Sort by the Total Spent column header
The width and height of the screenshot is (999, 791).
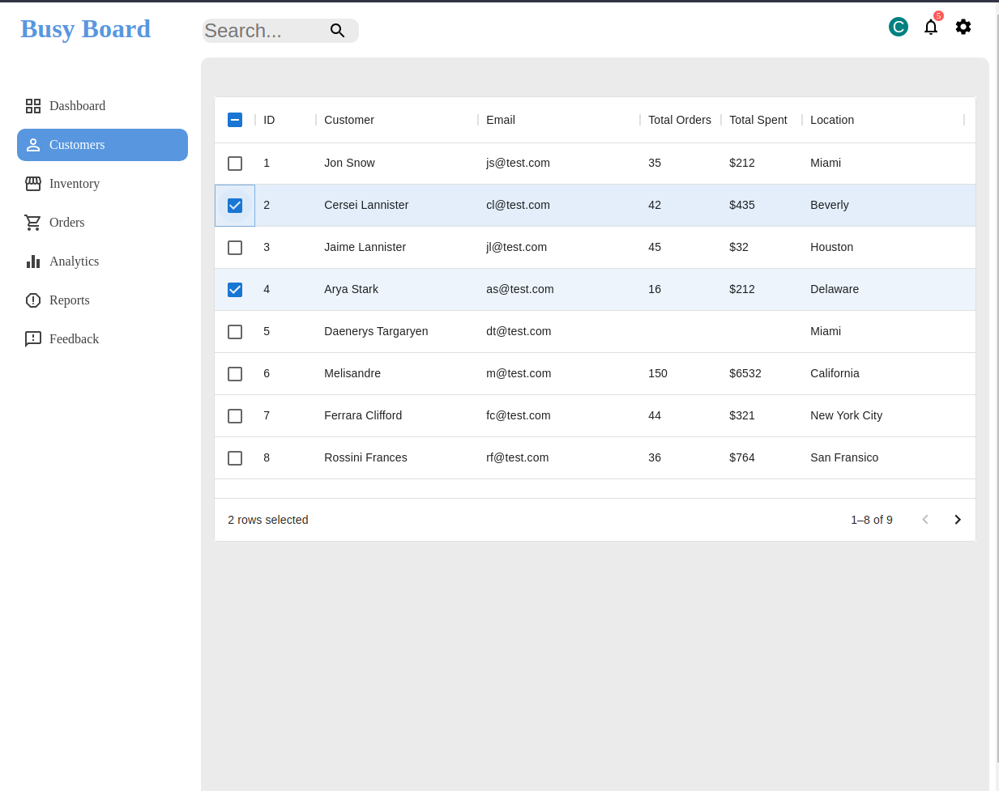coord(758,119)
